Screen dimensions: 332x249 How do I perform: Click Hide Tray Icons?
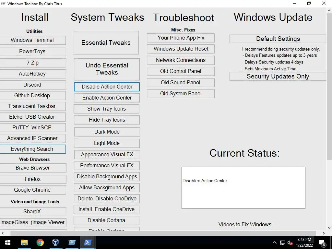107,120
